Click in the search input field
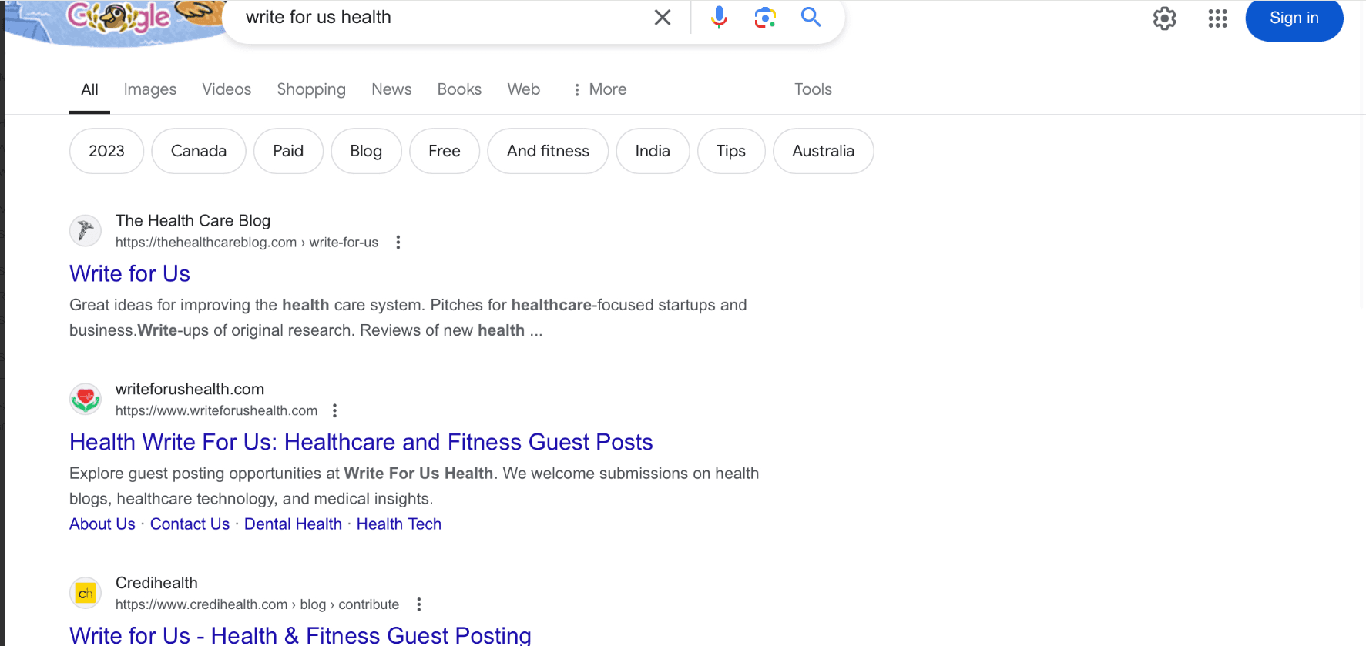This screenshot has width=1366, height=646. click(x=443, y=18)
